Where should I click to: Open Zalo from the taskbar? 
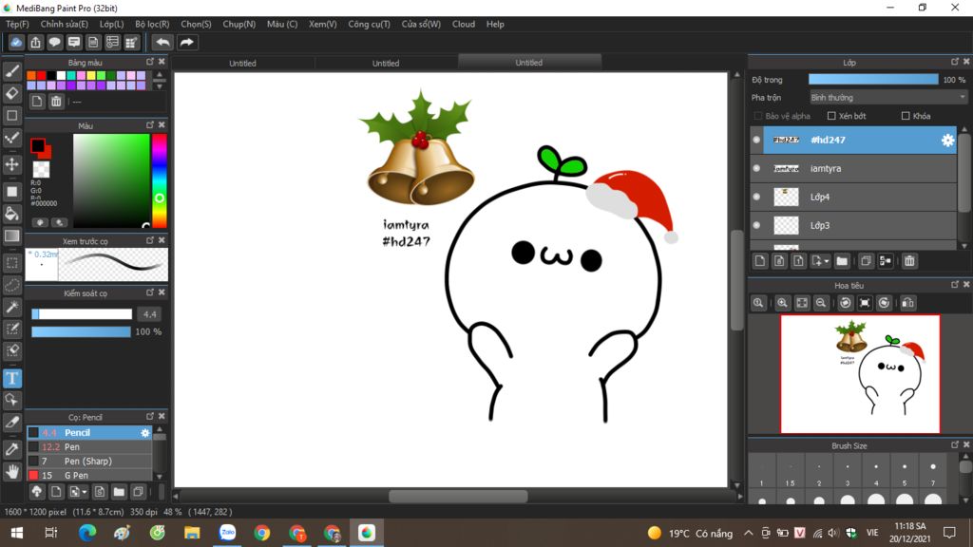coord(227,533)
